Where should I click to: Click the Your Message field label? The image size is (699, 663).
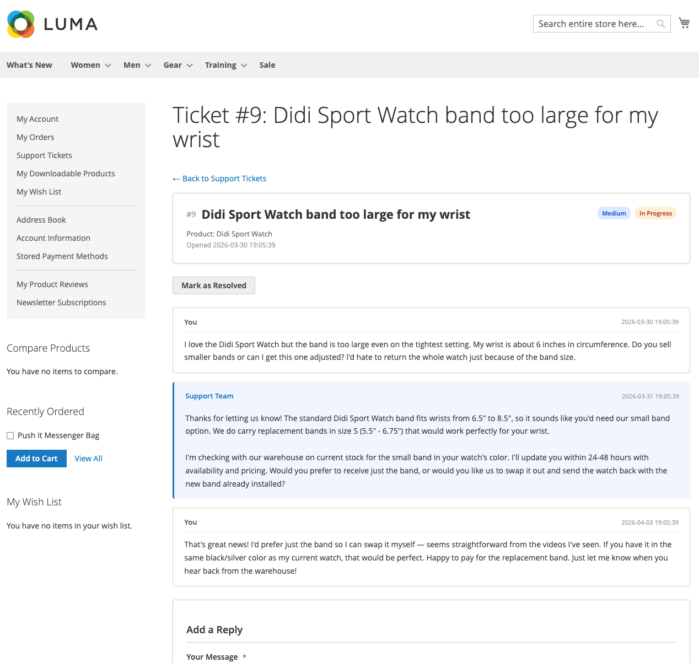(212, 657)
